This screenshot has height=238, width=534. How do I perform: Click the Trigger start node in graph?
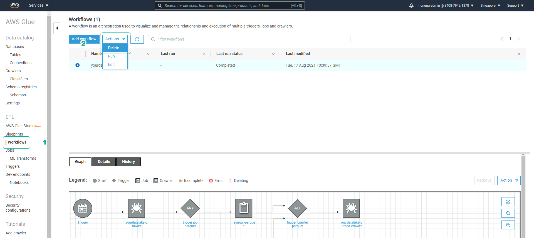click(x=83, y=208)
